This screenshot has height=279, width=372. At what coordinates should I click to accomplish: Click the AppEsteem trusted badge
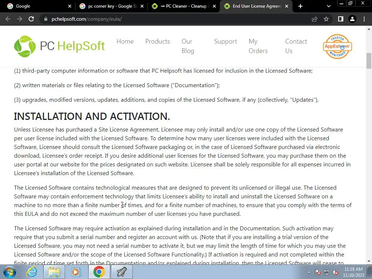tap(337, 46)
